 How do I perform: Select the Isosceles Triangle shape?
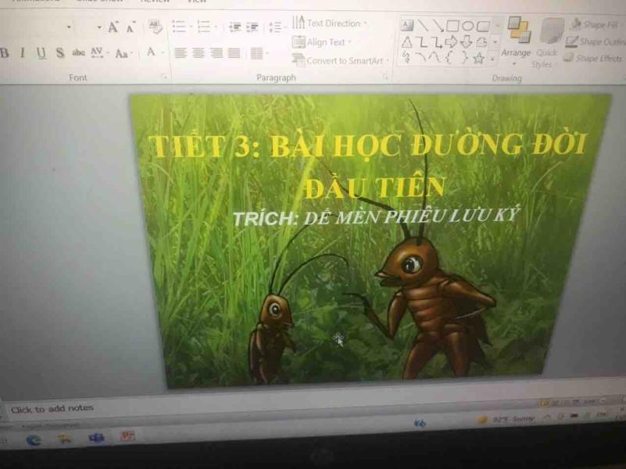point(407,42)
